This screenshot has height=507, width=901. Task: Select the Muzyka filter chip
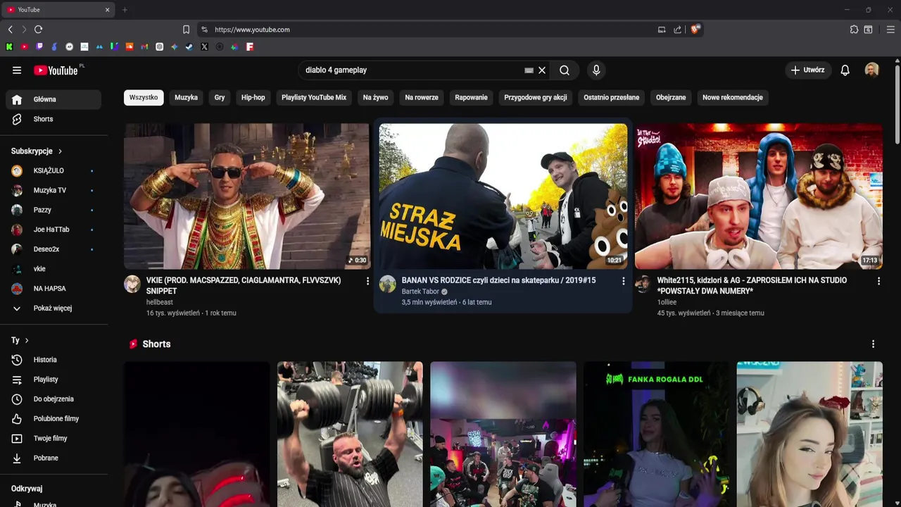tap(186, 97)
